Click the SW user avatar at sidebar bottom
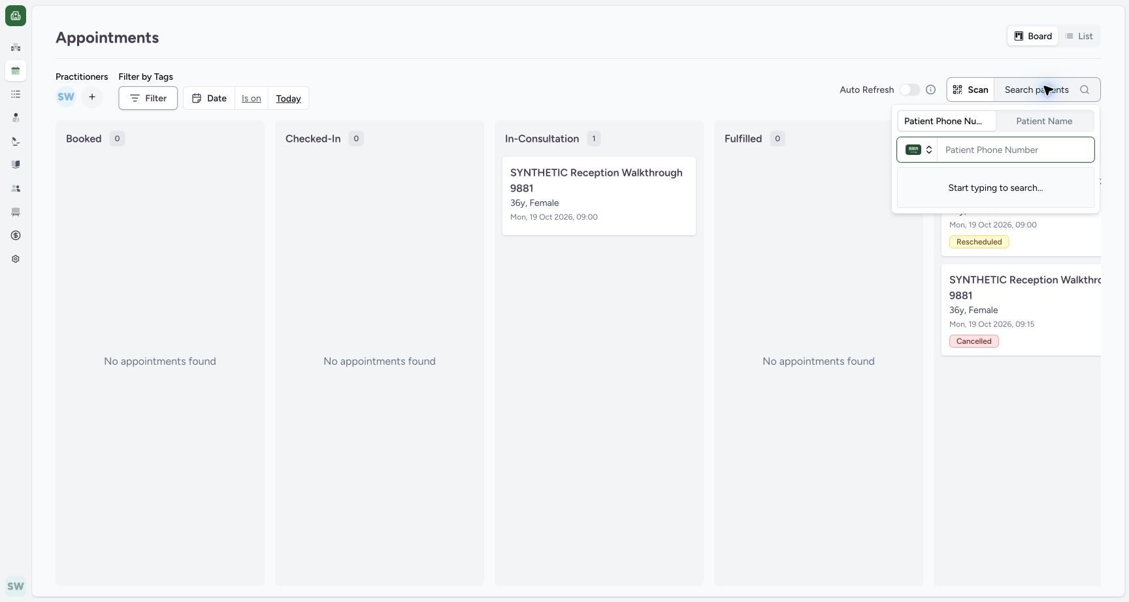1129x602 pixels. click(x=16, y=586)
